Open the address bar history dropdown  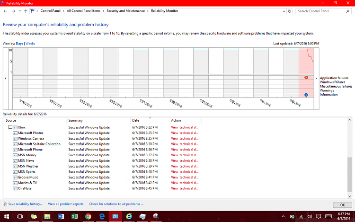tap(284, 11)
